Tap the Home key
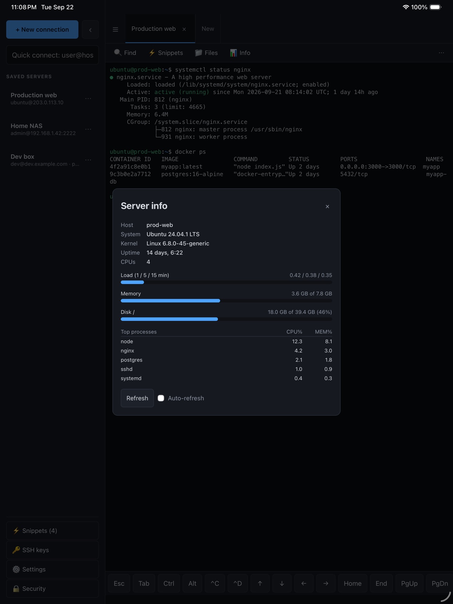The width and height of the screenshot is (453, 604). (x=353, y=583)
